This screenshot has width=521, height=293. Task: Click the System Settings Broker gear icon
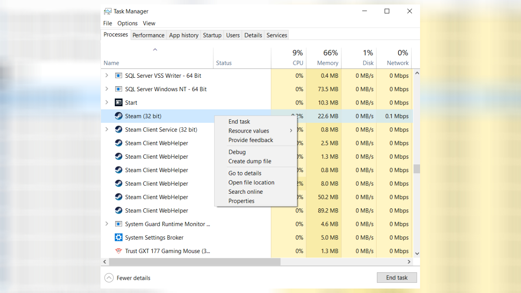[118, 237]
